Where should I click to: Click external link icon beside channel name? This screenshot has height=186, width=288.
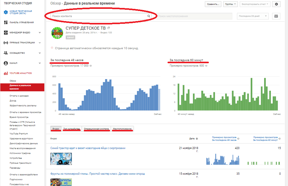click(109, 28)
